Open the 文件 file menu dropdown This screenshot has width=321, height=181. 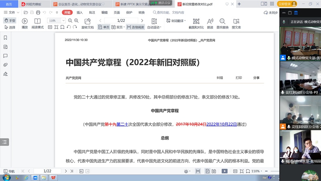(x=12, y=12)
